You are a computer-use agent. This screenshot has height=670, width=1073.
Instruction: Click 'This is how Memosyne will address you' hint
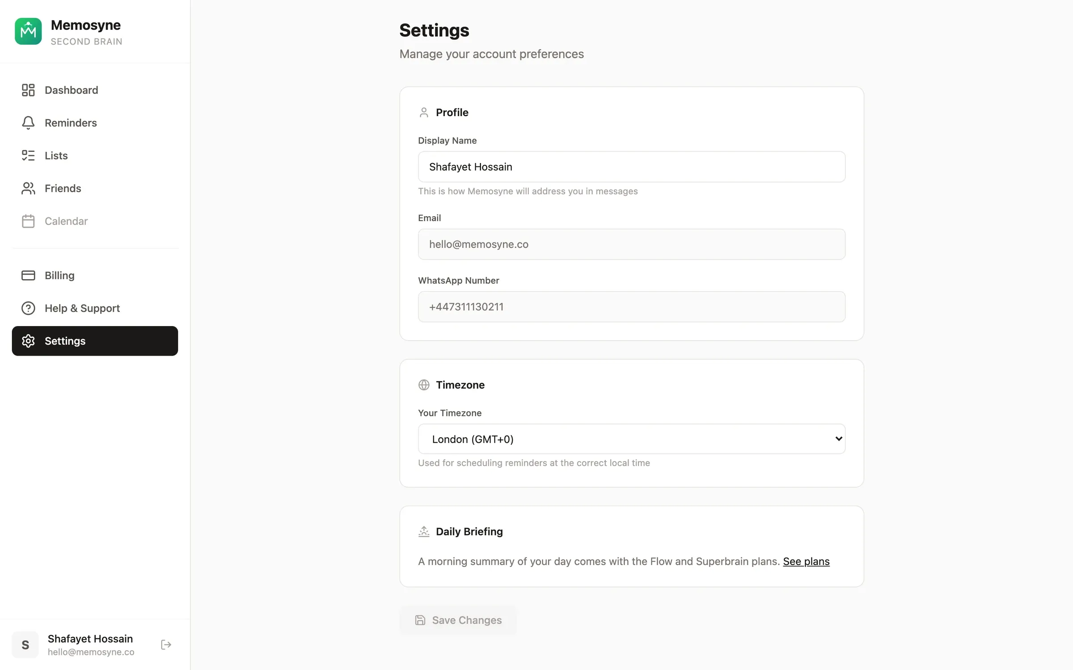pyautogui.click(x=528, y=191)
